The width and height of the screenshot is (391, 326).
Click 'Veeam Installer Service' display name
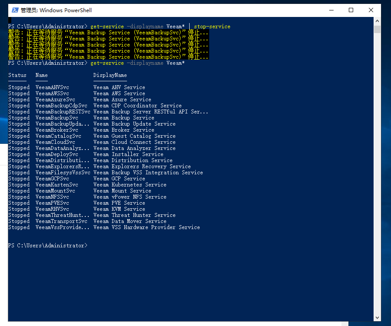coord(128,154)
